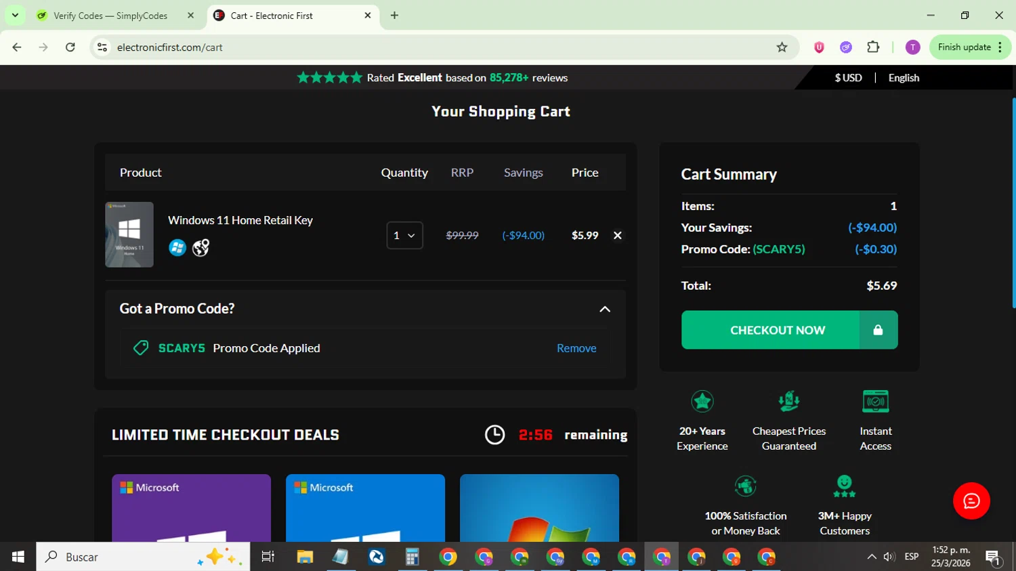Open the red shield extension icon

(x=819, y=47)
